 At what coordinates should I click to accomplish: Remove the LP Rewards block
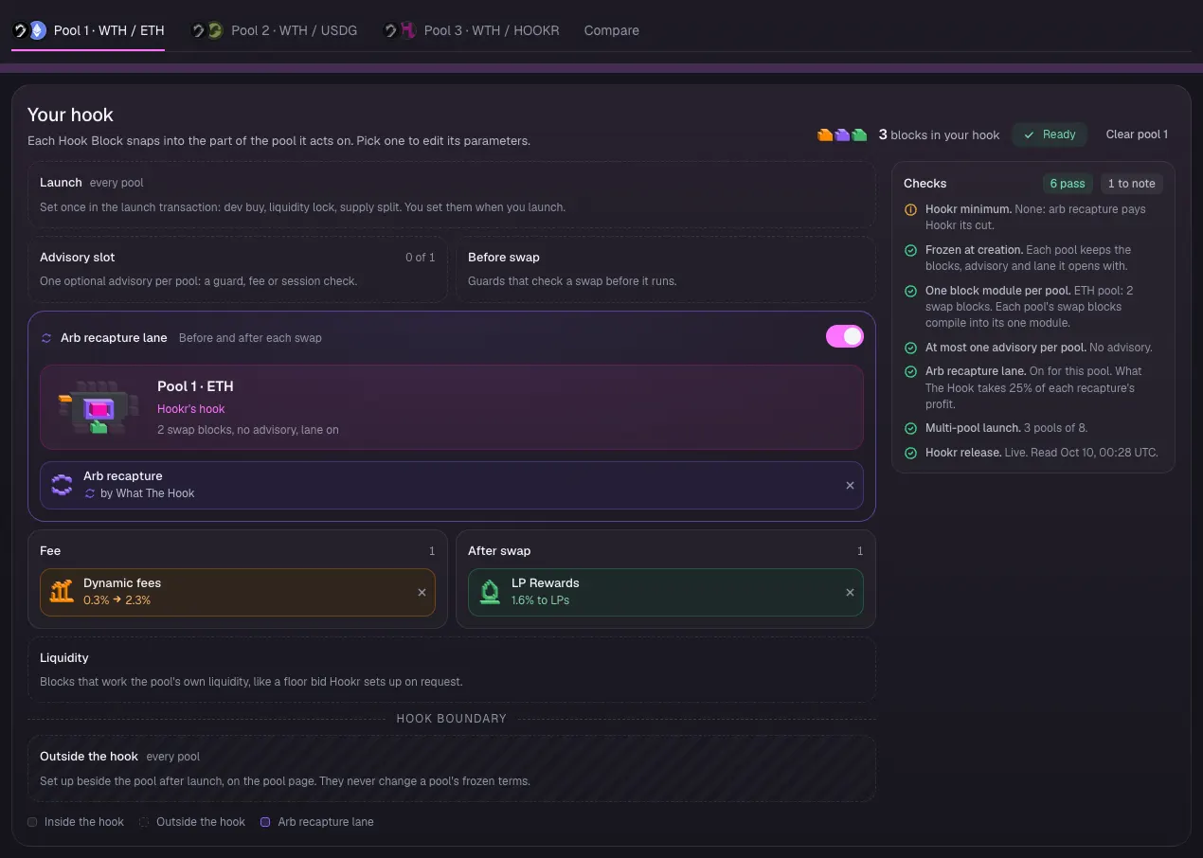[x=850, y=592]
